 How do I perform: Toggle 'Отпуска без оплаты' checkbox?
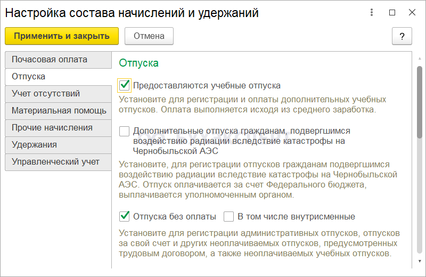125,216
